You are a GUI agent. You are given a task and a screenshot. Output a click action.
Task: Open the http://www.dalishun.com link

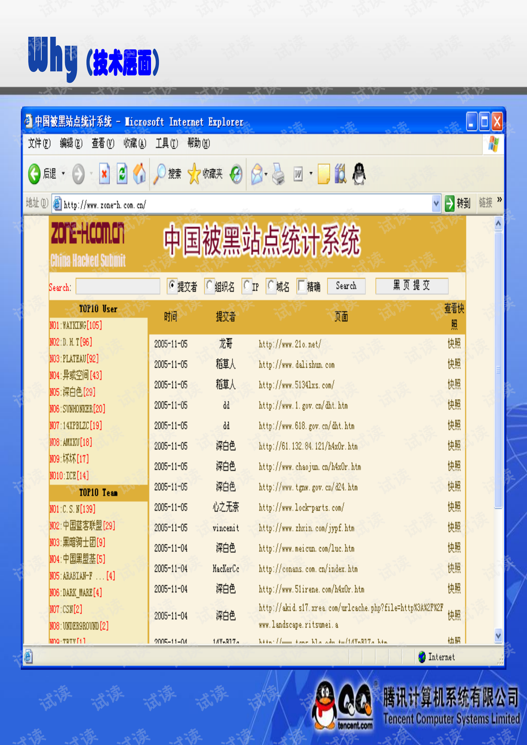point(296,365)
